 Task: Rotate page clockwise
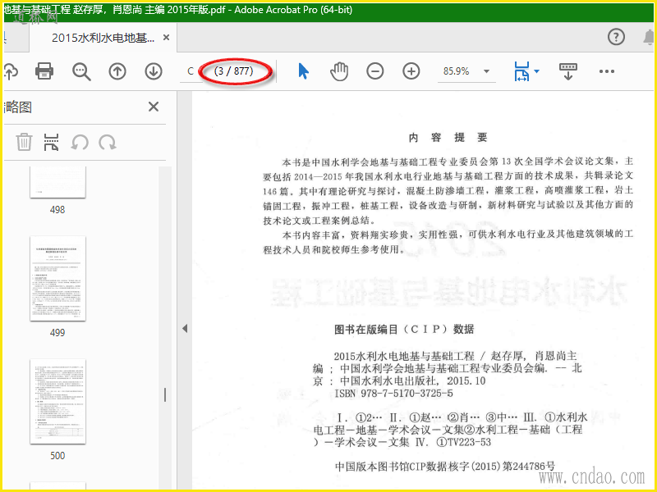[108, 142]
